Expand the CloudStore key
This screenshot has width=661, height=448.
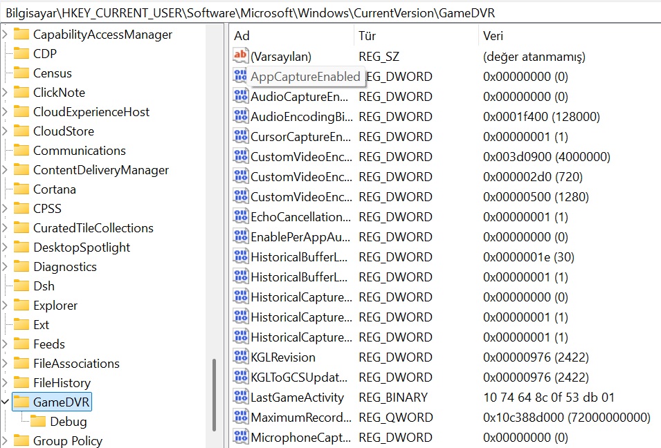click(x=6, y=131)
